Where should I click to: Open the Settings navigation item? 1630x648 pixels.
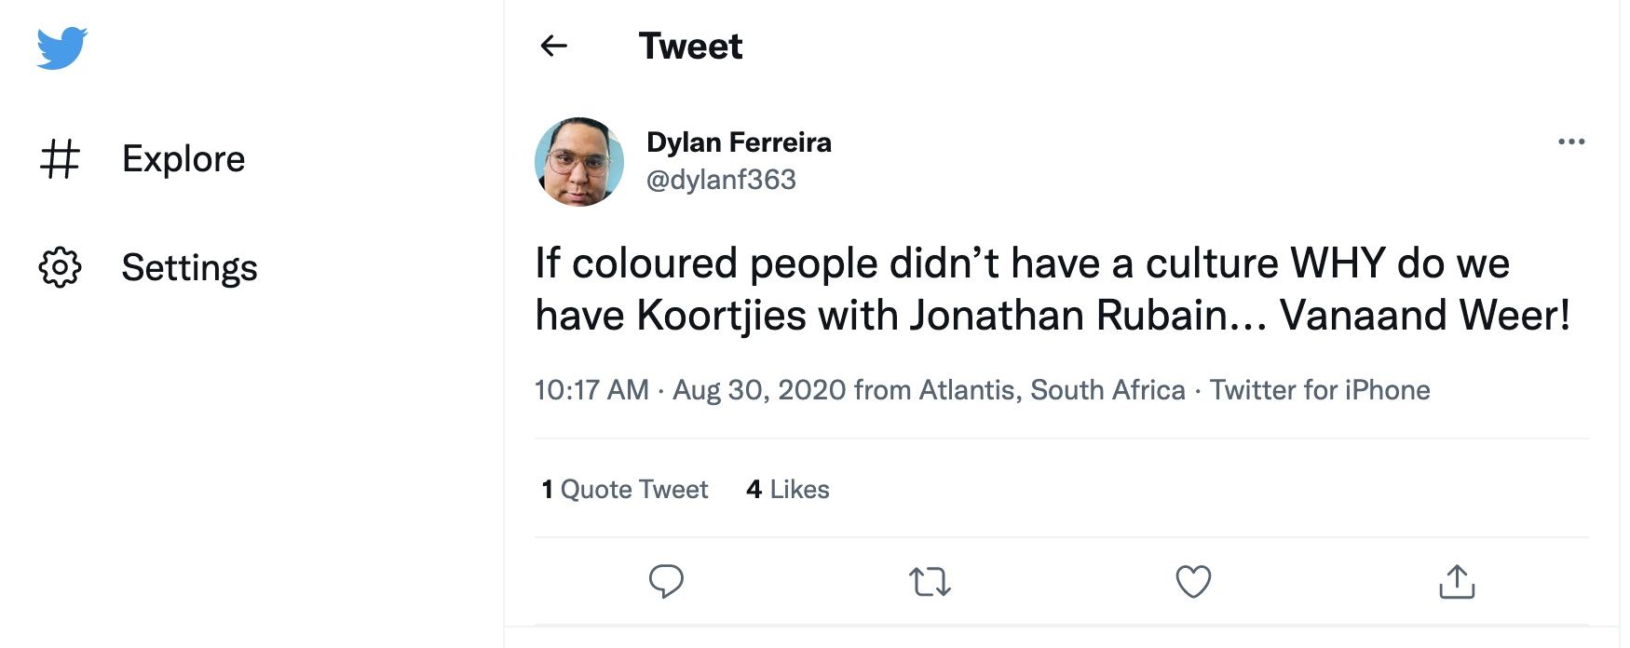coord(189,267)
